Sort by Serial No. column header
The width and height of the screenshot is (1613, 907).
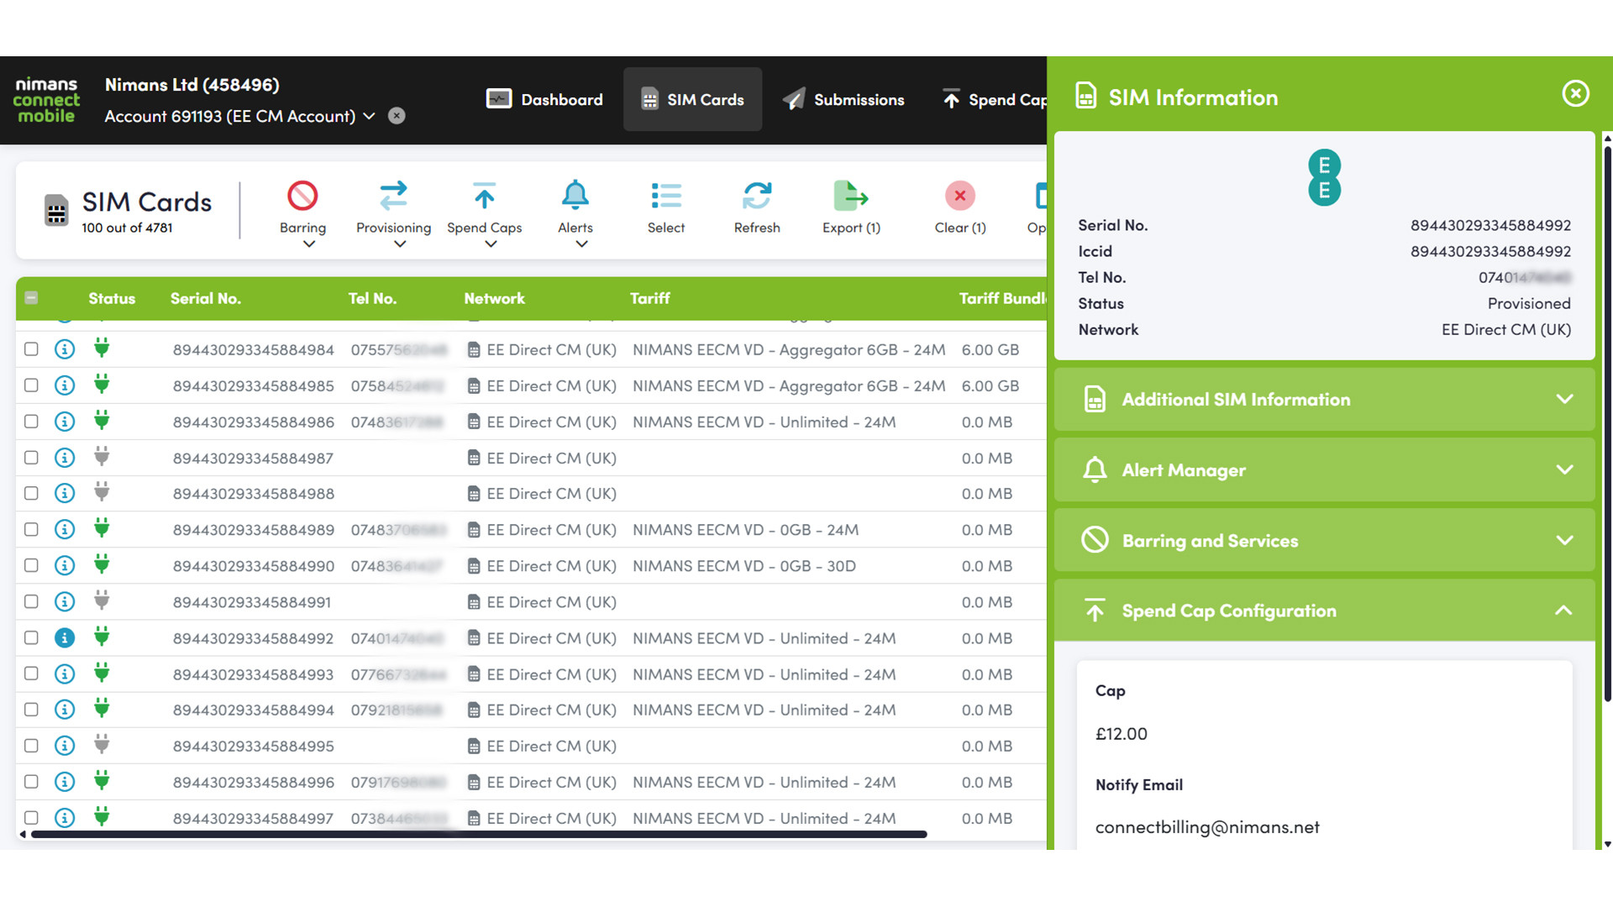pyautogui.click(x=206, y=298)
